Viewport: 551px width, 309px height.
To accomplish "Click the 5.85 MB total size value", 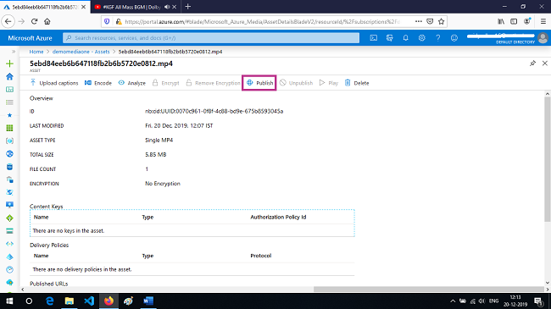I will (156, 154).
